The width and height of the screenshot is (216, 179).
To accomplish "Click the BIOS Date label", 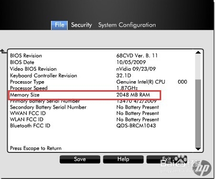I will tap(22, 62).
